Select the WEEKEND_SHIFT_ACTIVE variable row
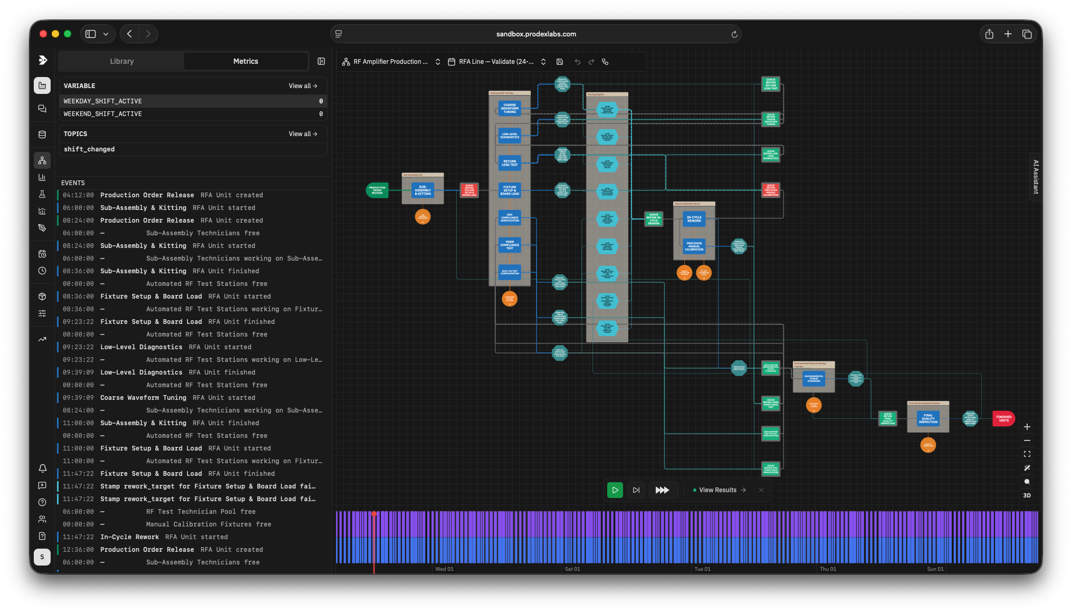Screen dimensions: 1072x613 (193, 114)
